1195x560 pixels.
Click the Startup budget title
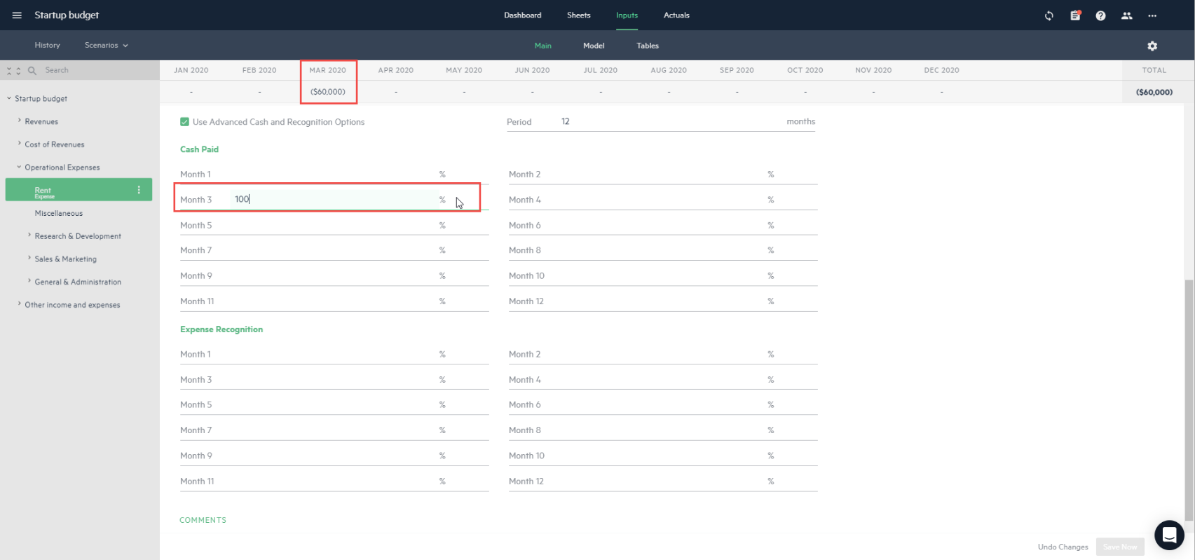pos(67,15)
